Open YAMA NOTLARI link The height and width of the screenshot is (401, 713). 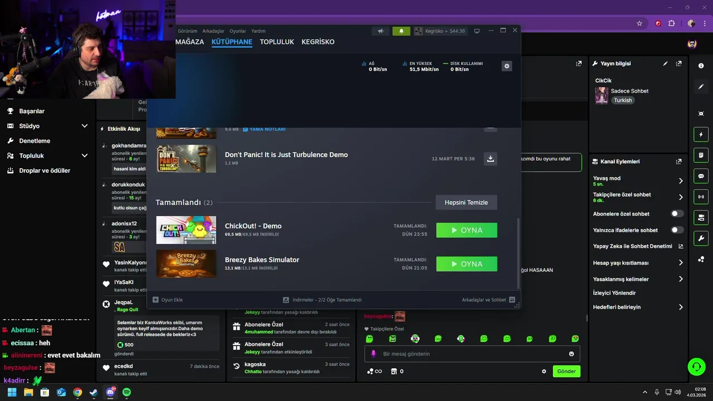coord(264,129)
